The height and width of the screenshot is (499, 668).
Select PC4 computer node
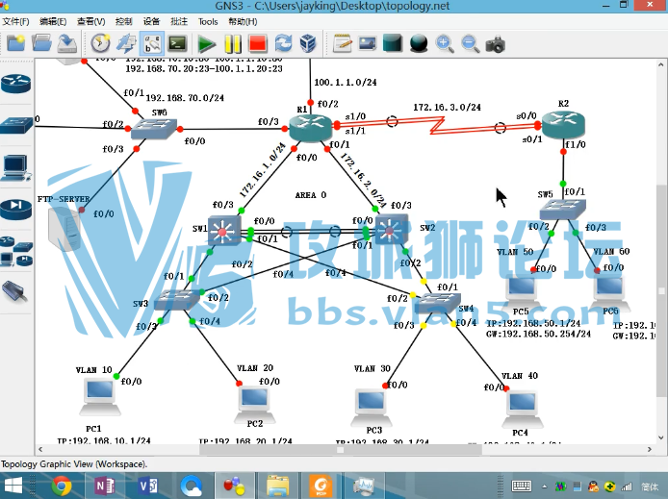tap(523, 411)
